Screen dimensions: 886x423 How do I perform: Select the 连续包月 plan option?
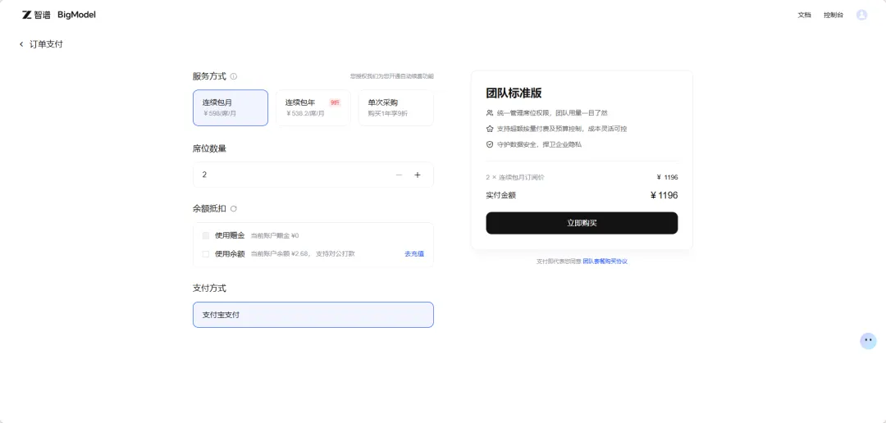click(231, 108)
